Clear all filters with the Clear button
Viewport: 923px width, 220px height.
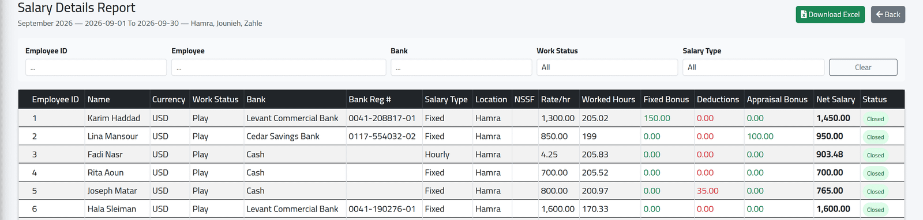pyautogui.click(x=863, y=67)
